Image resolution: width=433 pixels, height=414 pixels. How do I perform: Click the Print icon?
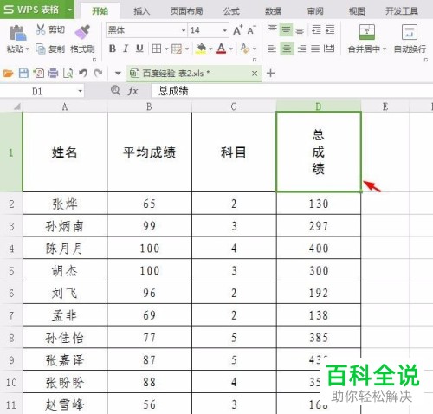coord(53,74)
